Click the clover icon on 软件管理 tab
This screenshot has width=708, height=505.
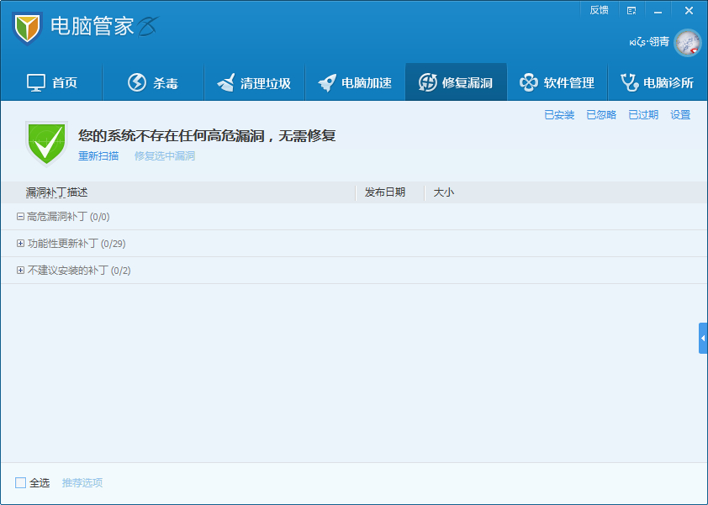click(528, 82)
